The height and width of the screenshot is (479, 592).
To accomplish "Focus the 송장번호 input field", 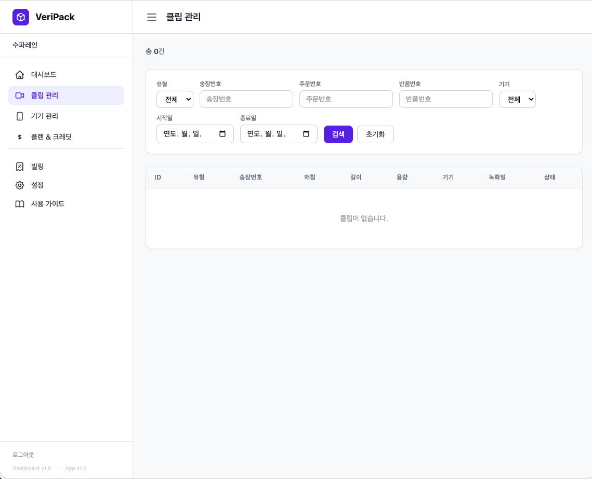I will coord(246,99).
